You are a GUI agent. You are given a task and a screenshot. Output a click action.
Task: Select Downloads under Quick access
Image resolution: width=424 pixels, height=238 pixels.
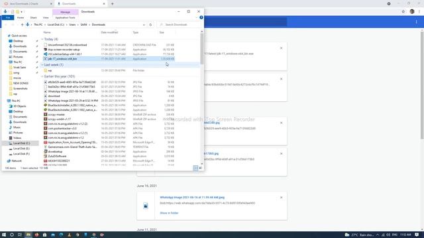pyautogui.click(x=20, y=46)
